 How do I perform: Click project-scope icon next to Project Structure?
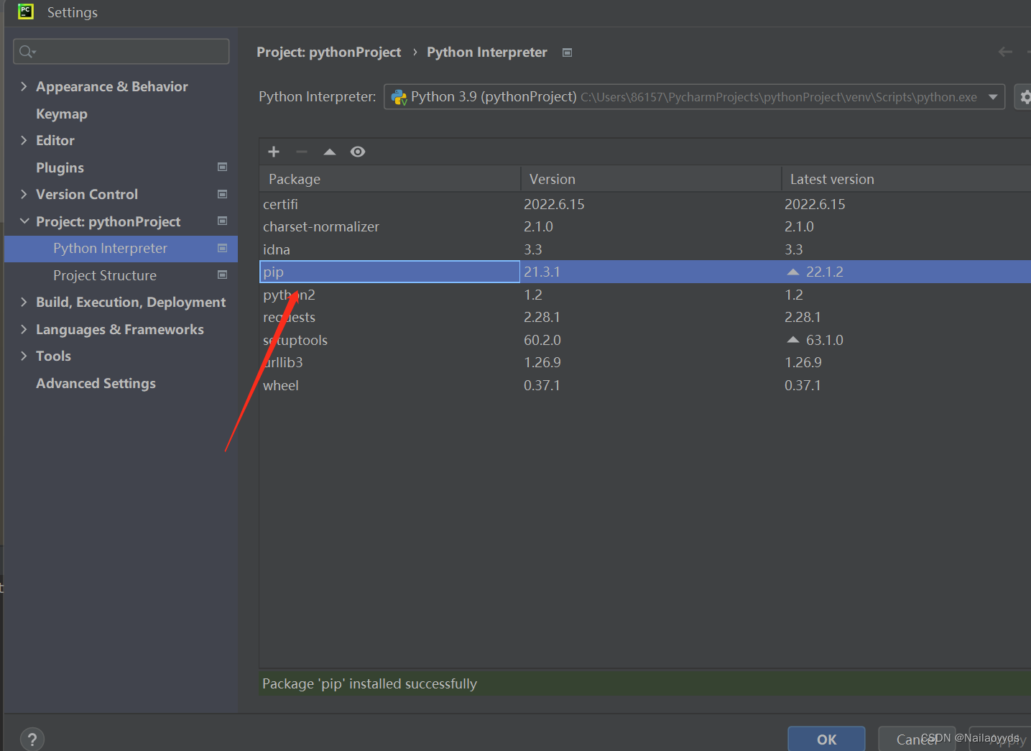pos(223,275)
